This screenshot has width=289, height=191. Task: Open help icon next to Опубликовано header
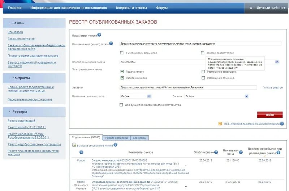(x=216, y=152)
